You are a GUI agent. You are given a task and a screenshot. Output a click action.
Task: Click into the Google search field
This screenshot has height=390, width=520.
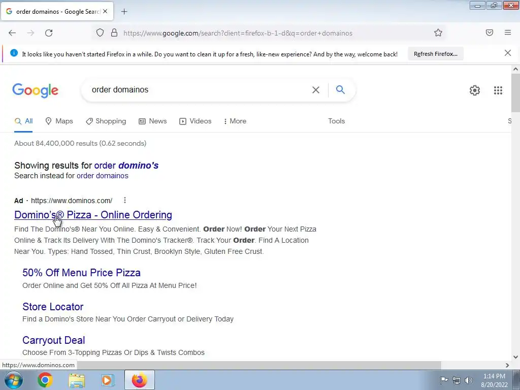pos(199,90)
